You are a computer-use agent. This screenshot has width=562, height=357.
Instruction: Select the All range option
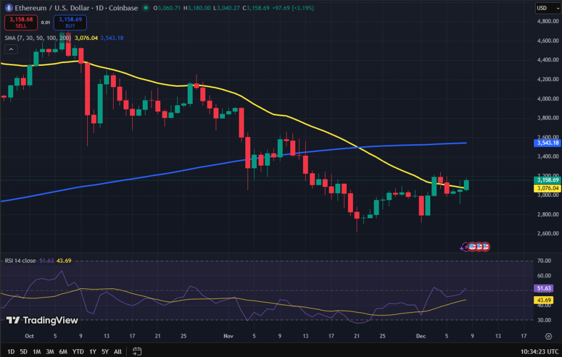pyautogui.click(x=117, y=350)
